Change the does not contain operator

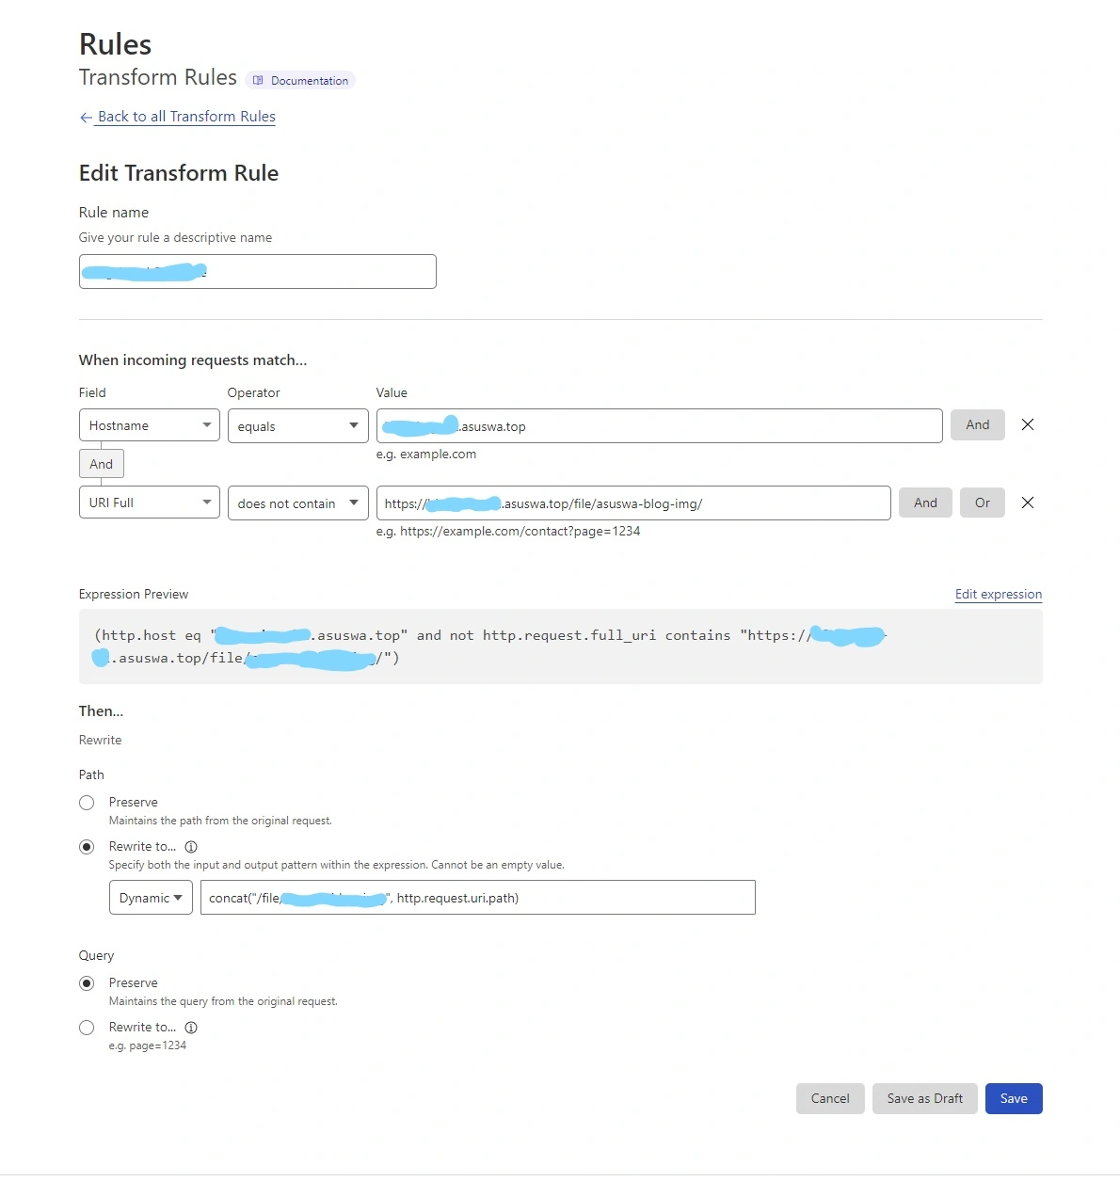click(297, 503)
